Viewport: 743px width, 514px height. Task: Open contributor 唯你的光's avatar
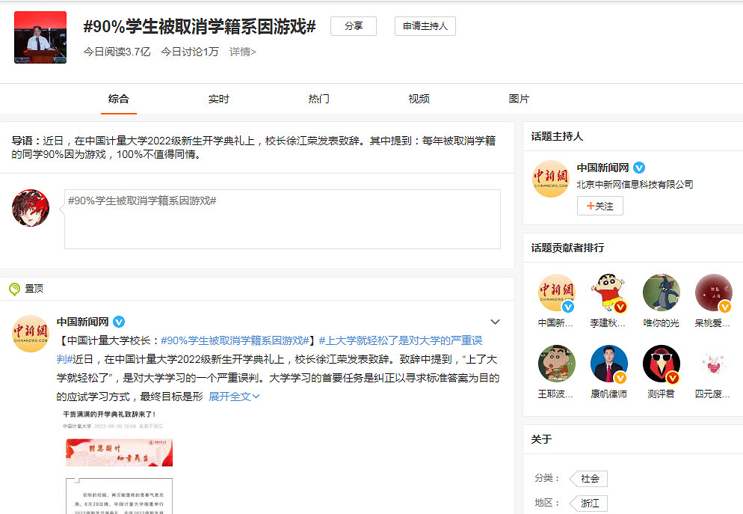pyautogui.click(x=661, y=293)
